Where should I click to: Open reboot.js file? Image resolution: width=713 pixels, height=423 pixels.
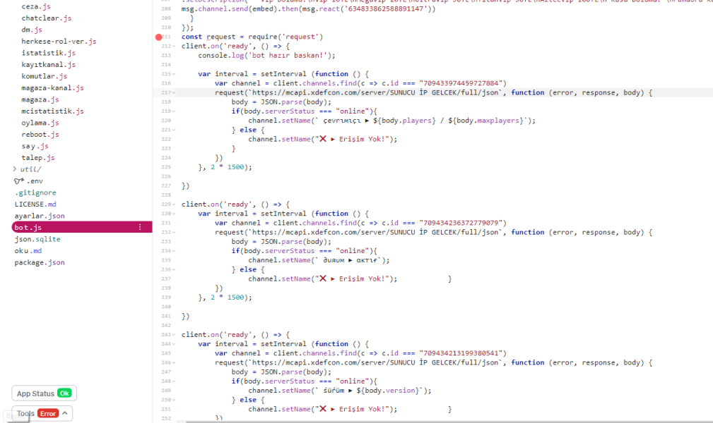coord(40,135)
